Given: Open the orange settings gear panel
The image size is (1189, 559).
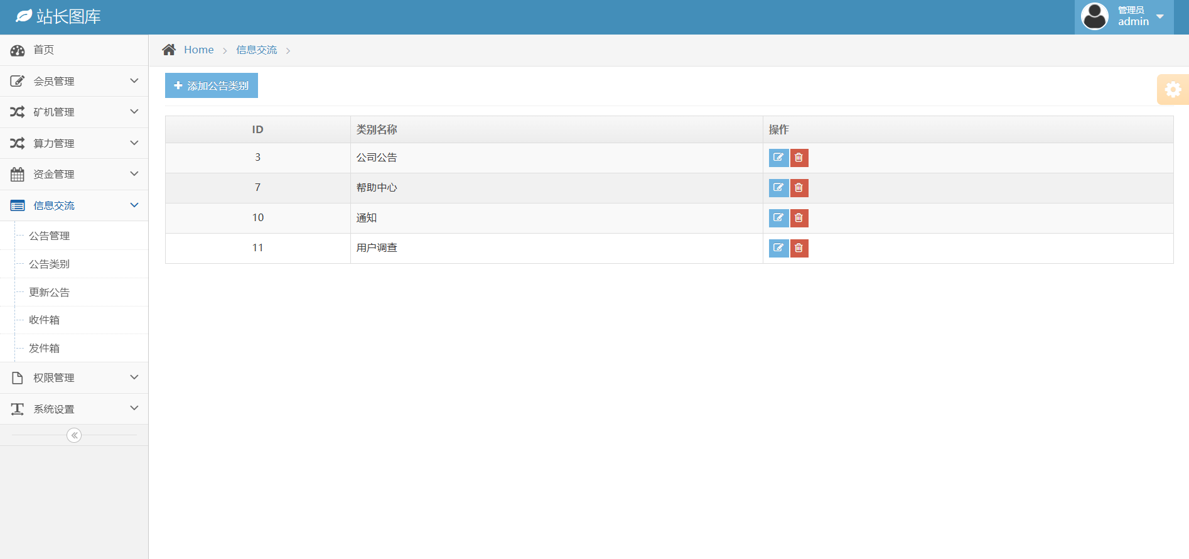Looking at the screenshot, I should click(x=1172, y=90).
